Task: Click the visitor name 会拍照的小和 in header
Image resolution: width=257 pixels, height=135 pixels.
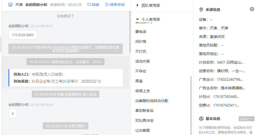Action: point(36,5)
